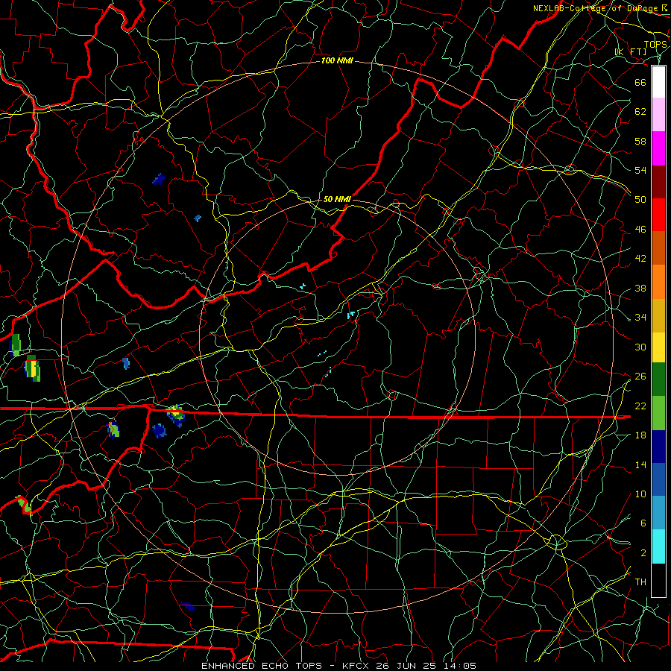
Task: Click the 'NEXLAB-College of DuPage' credit text
Action: pos(596,8)
